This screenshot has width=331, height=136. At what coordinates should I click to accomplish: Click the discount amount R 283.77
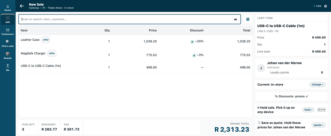pyautogui.click(x=49, y=129)
